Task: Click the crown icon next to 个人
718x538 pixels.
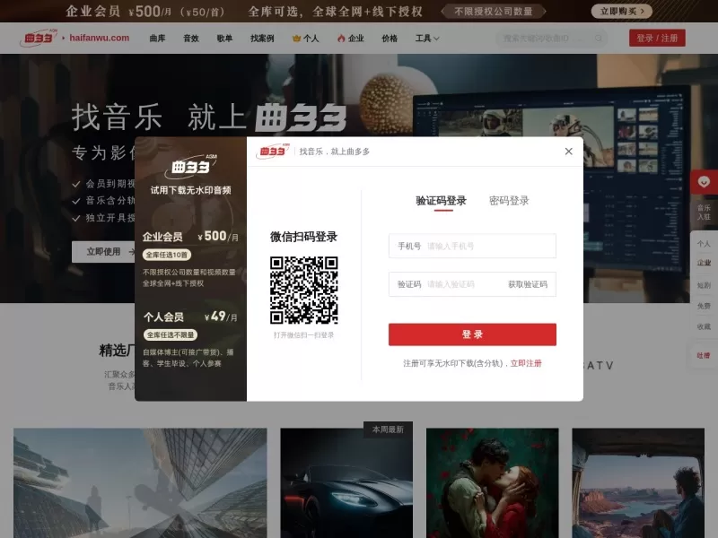Action: pyautogui.click(x=296, y=39)
